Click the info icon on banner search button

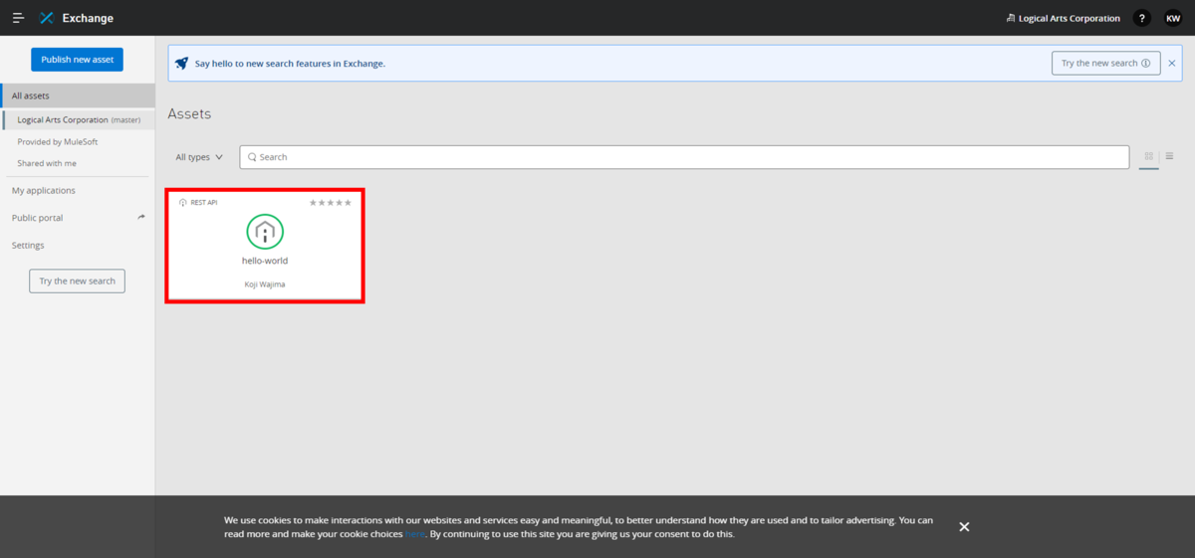[x=1146, y=63]
